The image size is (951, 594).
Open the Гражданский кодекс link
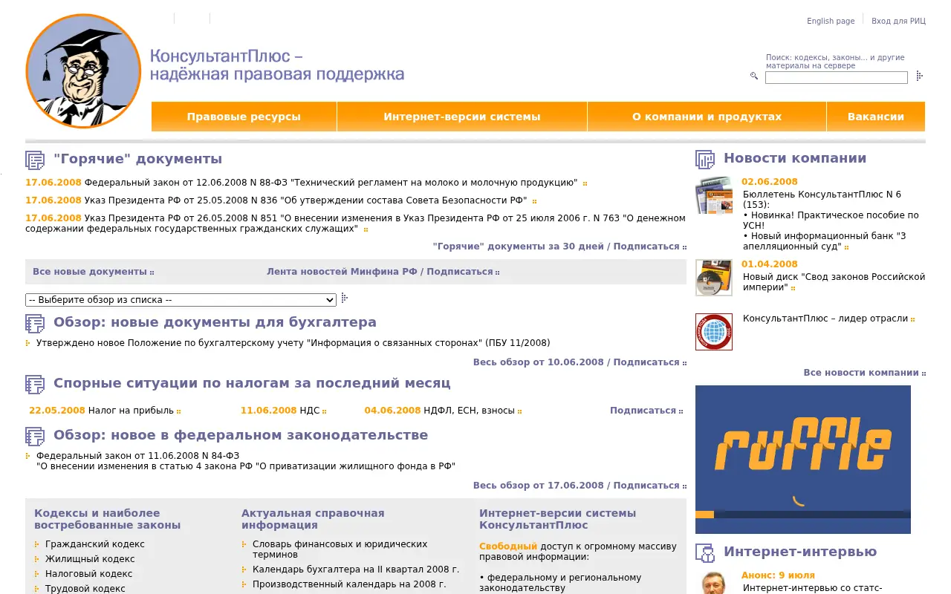click(x=95, y=544)
